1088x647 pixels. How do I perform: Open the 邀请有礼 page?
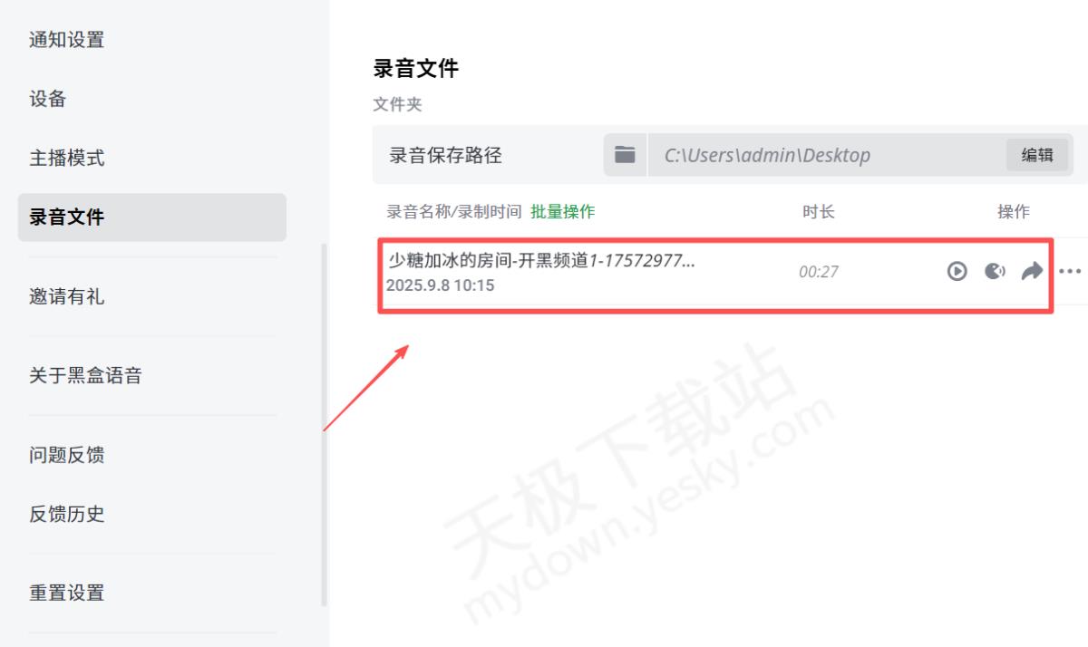pyautogui.click(x=67, y=296)
